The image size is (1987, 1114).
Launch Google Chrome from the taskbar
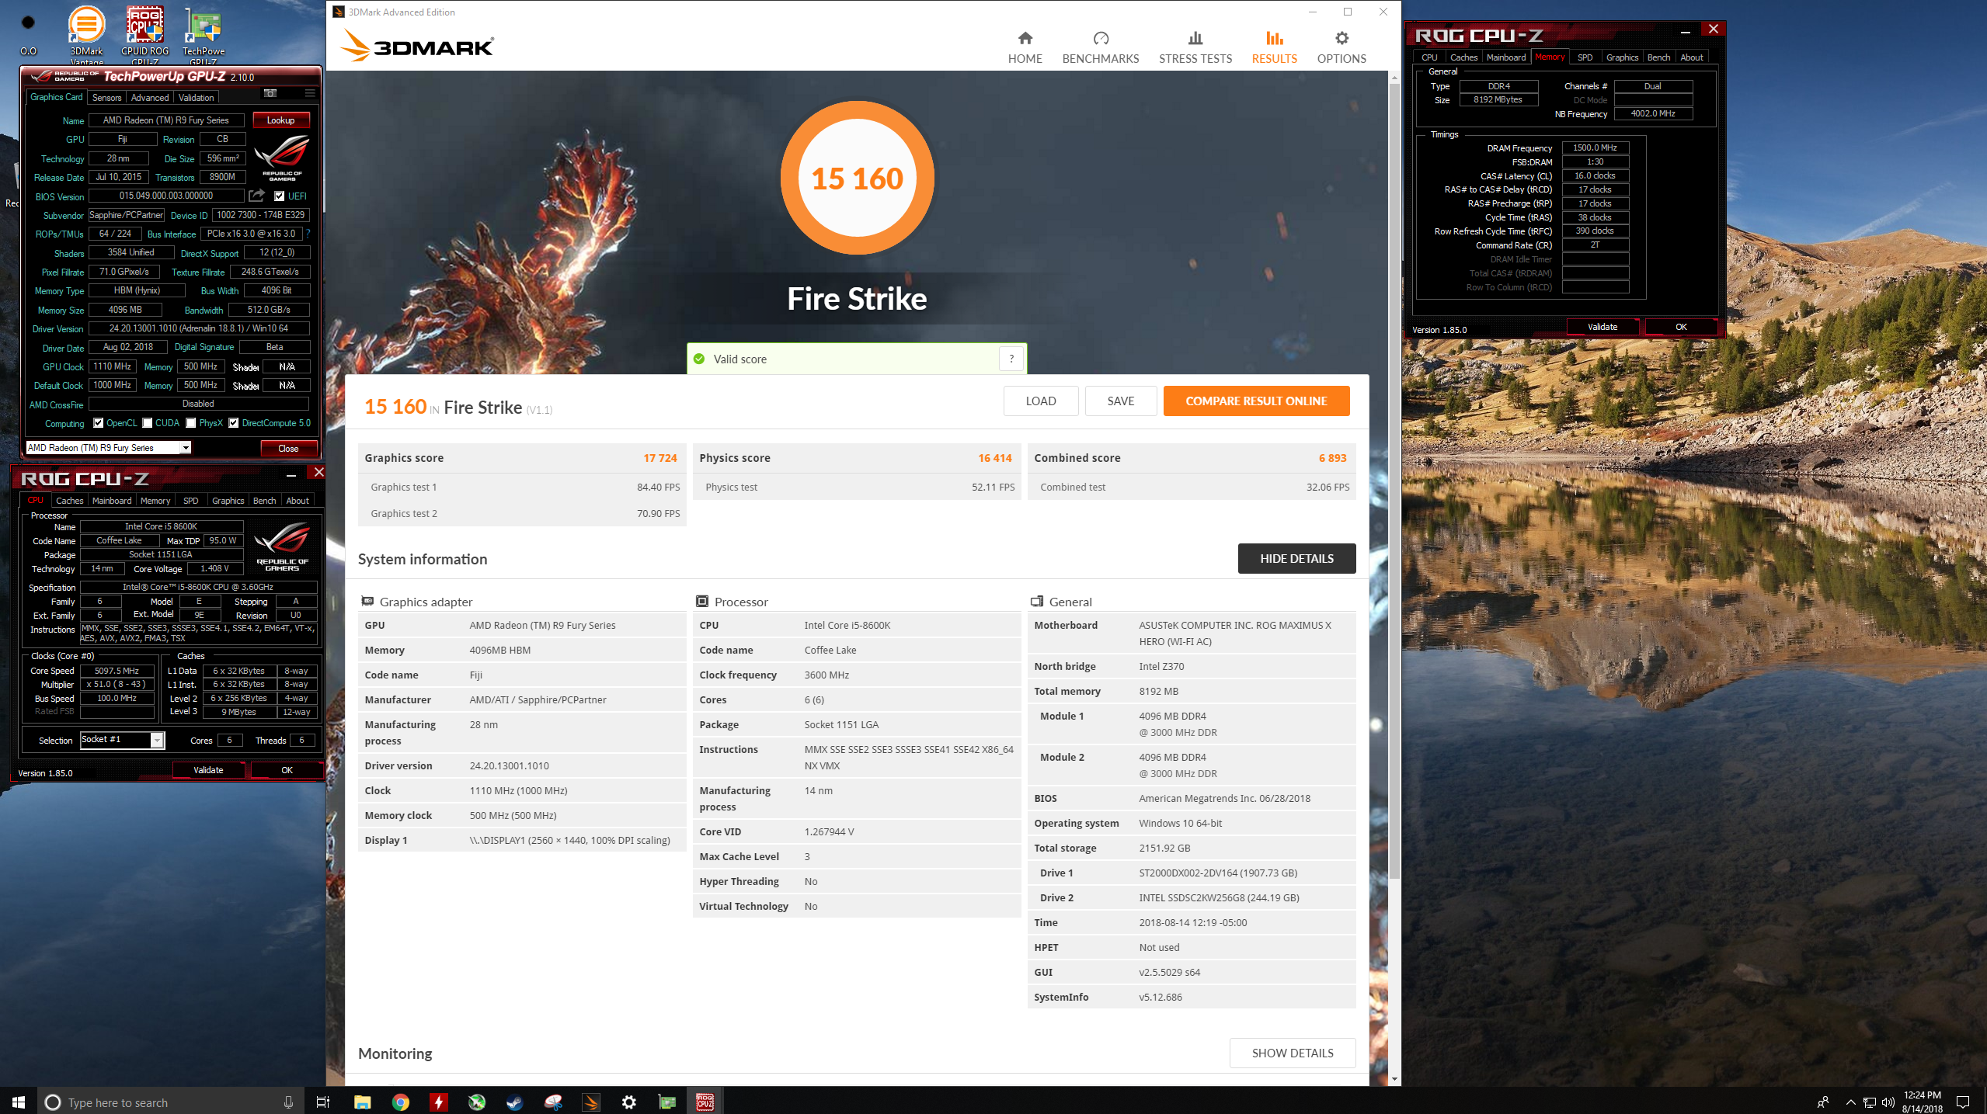[401, 1102]
